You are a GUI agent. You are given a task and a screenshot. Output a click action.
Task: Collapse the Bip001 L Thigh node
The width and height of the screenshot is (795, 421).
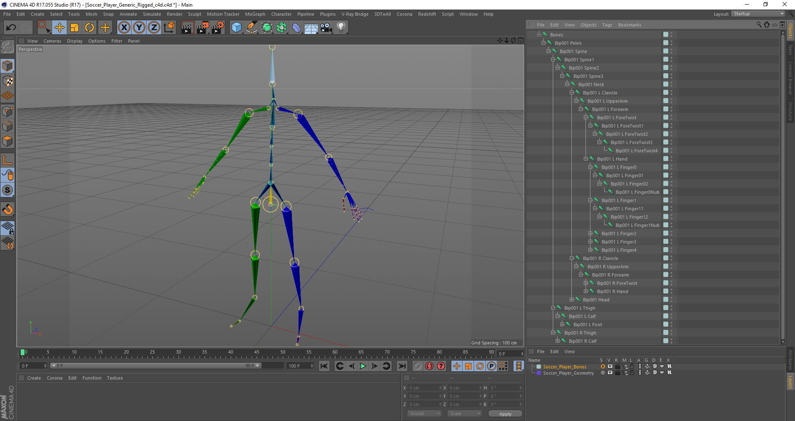tap(553, 308)
